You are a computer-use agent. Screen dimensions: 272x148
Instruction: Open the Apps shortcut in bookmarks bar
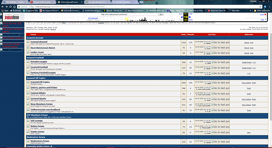(x=5, y=11)
